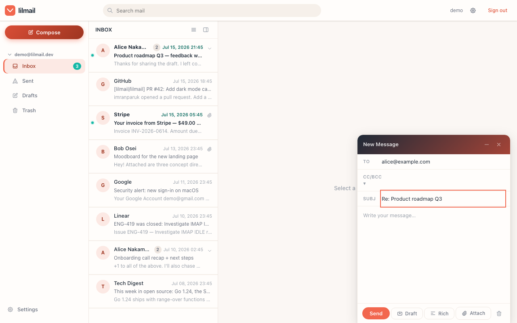The height and width of the screenshot is (323, 517).
Task: Expand the Onboarding call recap thread chevron
Action: pos(210,250)
